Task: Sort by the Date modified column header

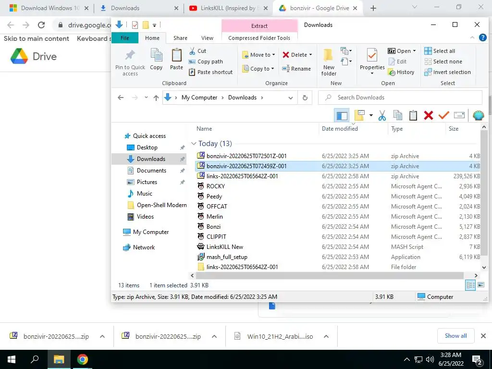Action: (340, 129)
